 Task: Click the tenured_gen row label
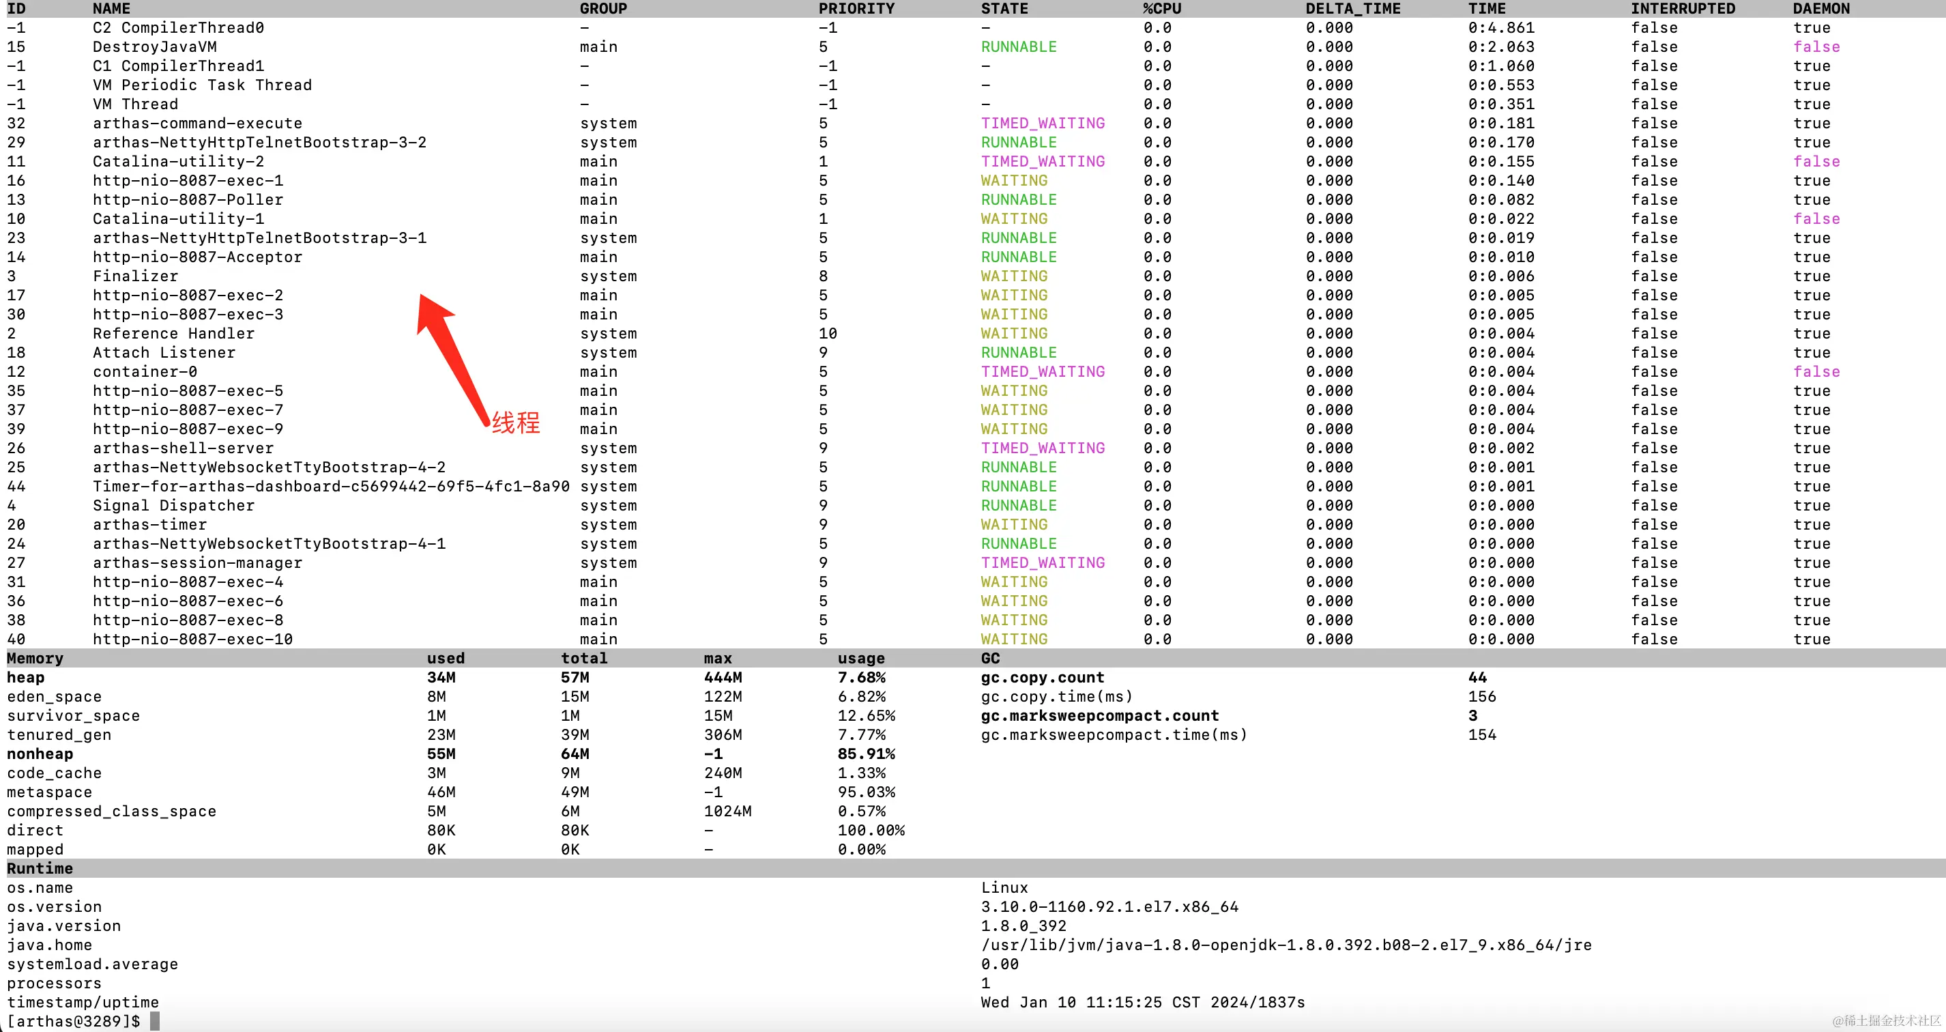pyautogui.click(x=59, y=735)
